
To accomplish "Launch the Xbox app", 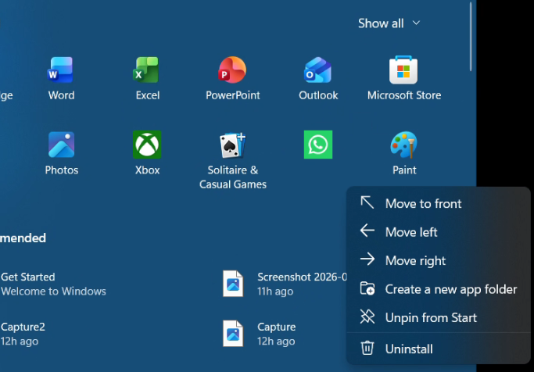I will click(x=147, y=153).
